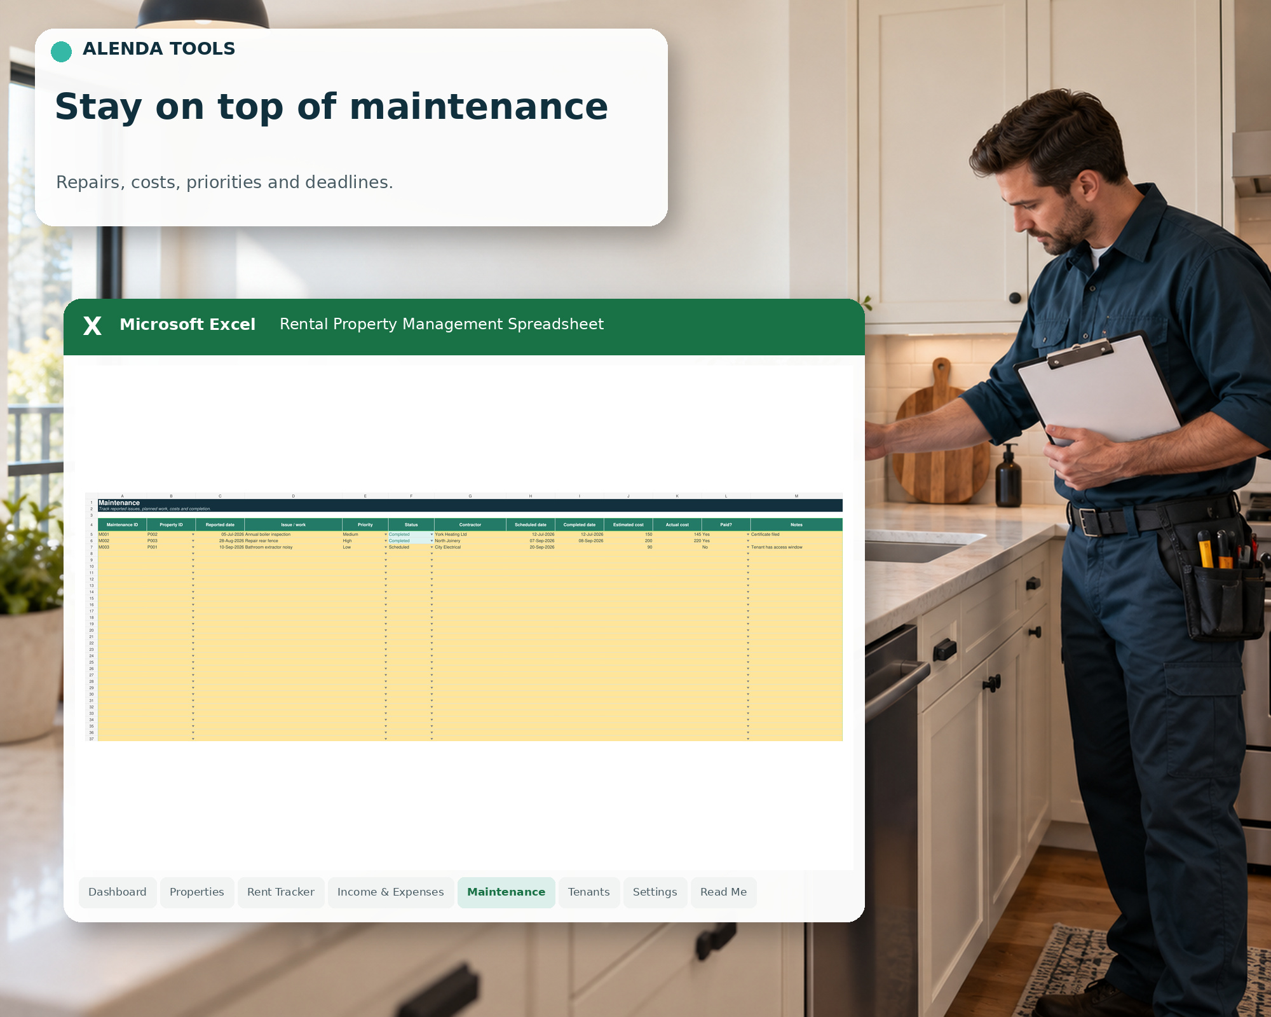This screenshot has height=1017, width=1271.
Task: Open Paid? dropdown for row M001
Action: click(x=748, y=535)
